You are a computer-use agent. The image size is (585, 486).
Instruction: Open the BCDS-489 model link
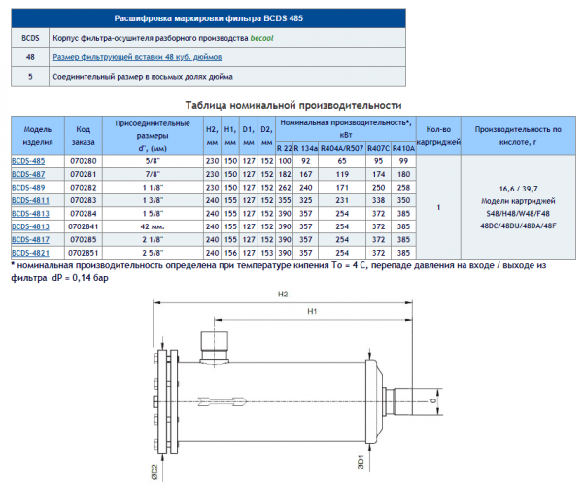click(x=28, y=188)
